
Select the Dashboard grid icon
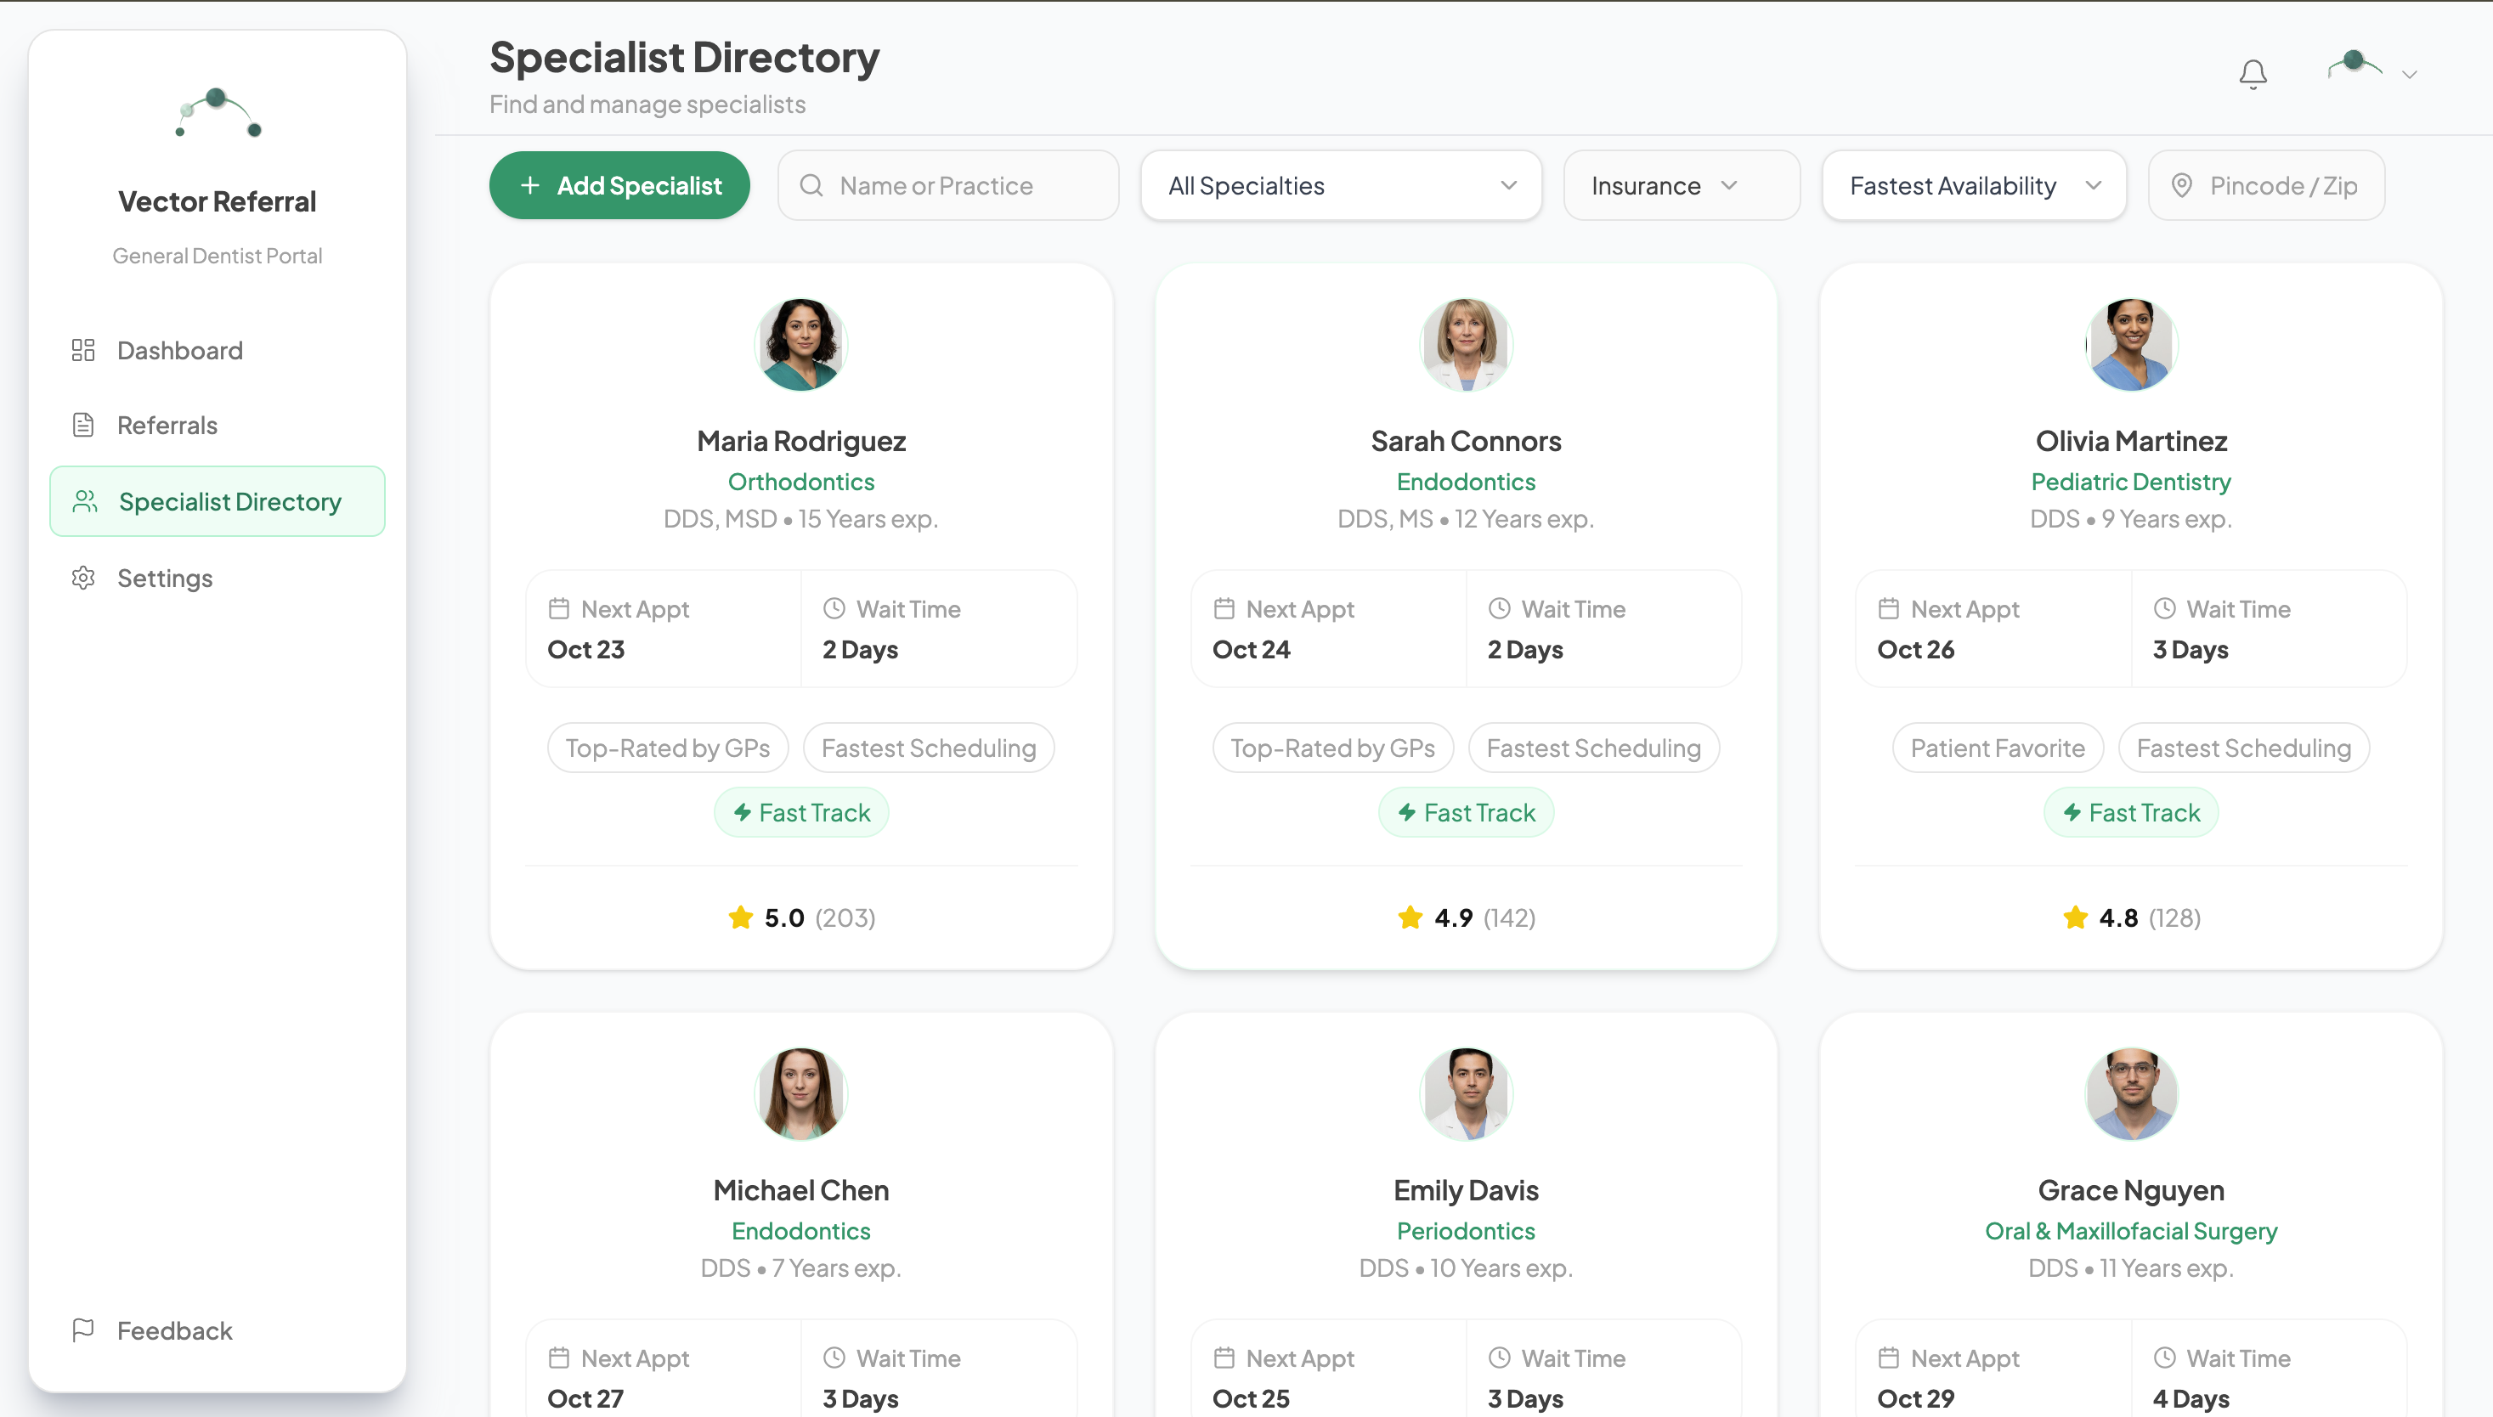(x=82, y=350)
